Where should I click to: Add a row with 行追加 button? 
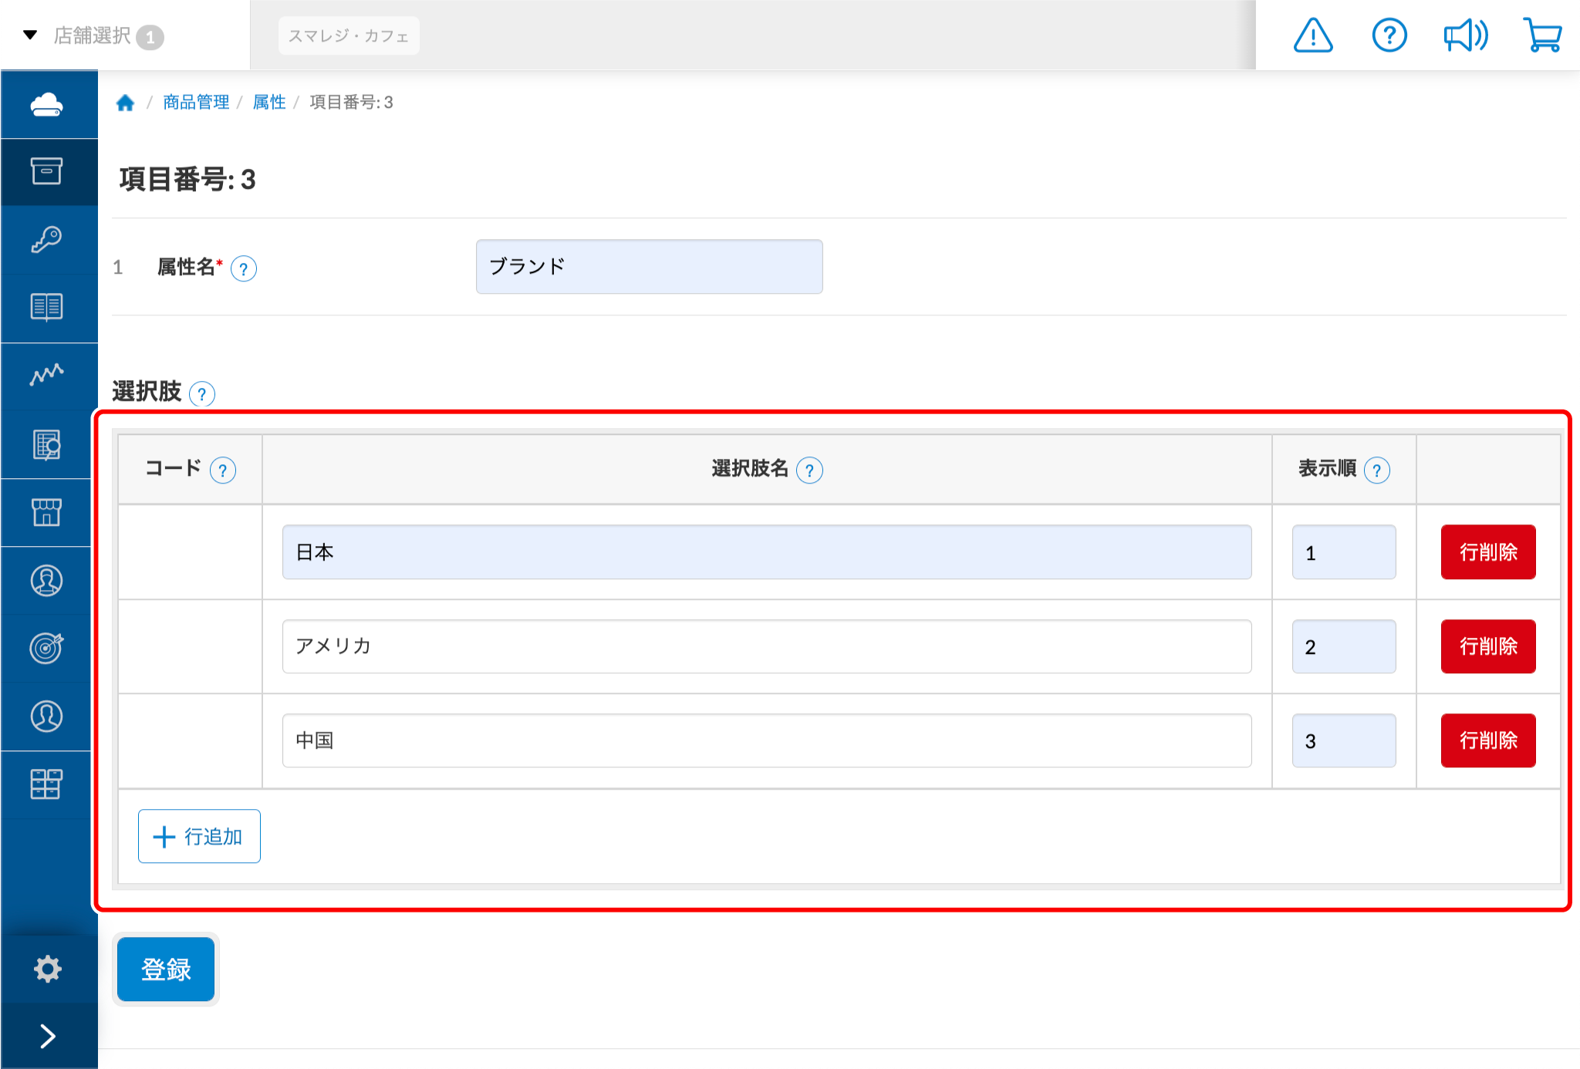[199, 836]
